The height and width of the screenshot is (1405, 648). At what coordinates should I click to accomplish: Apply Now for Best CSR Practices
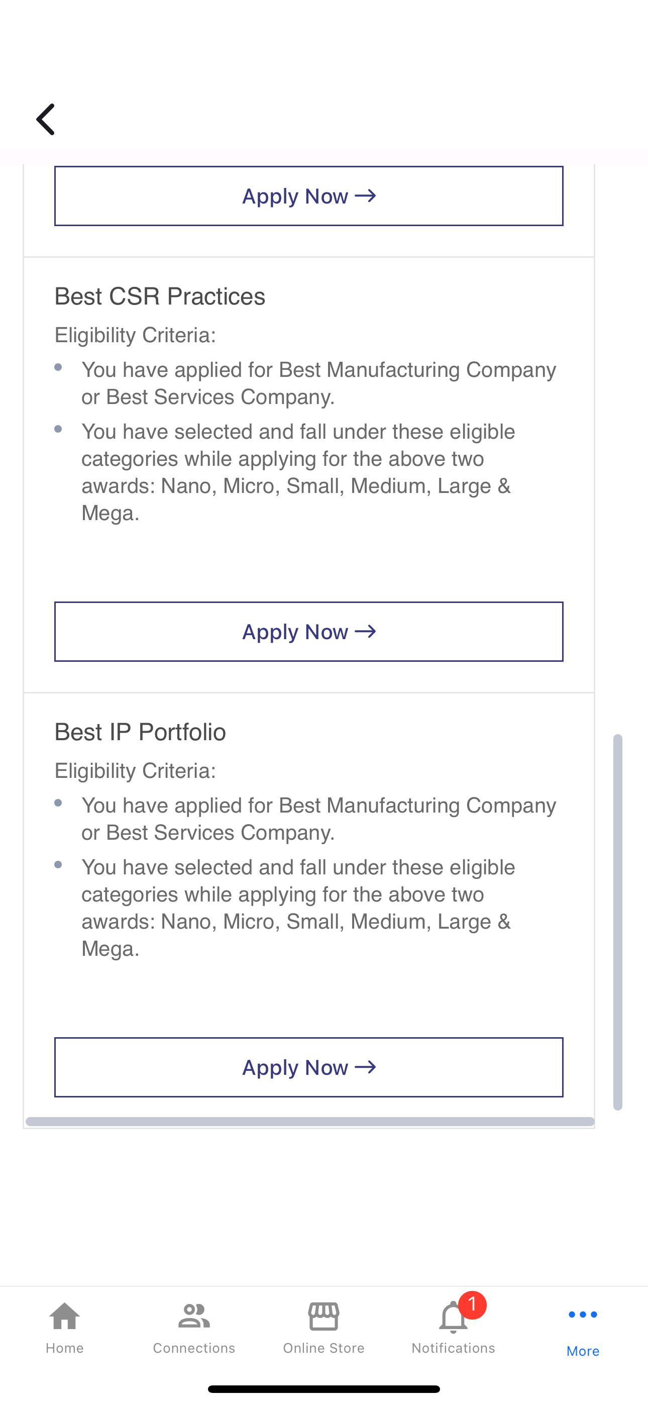click(309, 632)
